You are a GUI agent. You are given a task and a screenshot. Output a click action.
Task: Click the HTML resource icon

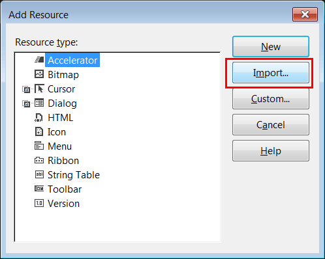[x=39, y=117]
